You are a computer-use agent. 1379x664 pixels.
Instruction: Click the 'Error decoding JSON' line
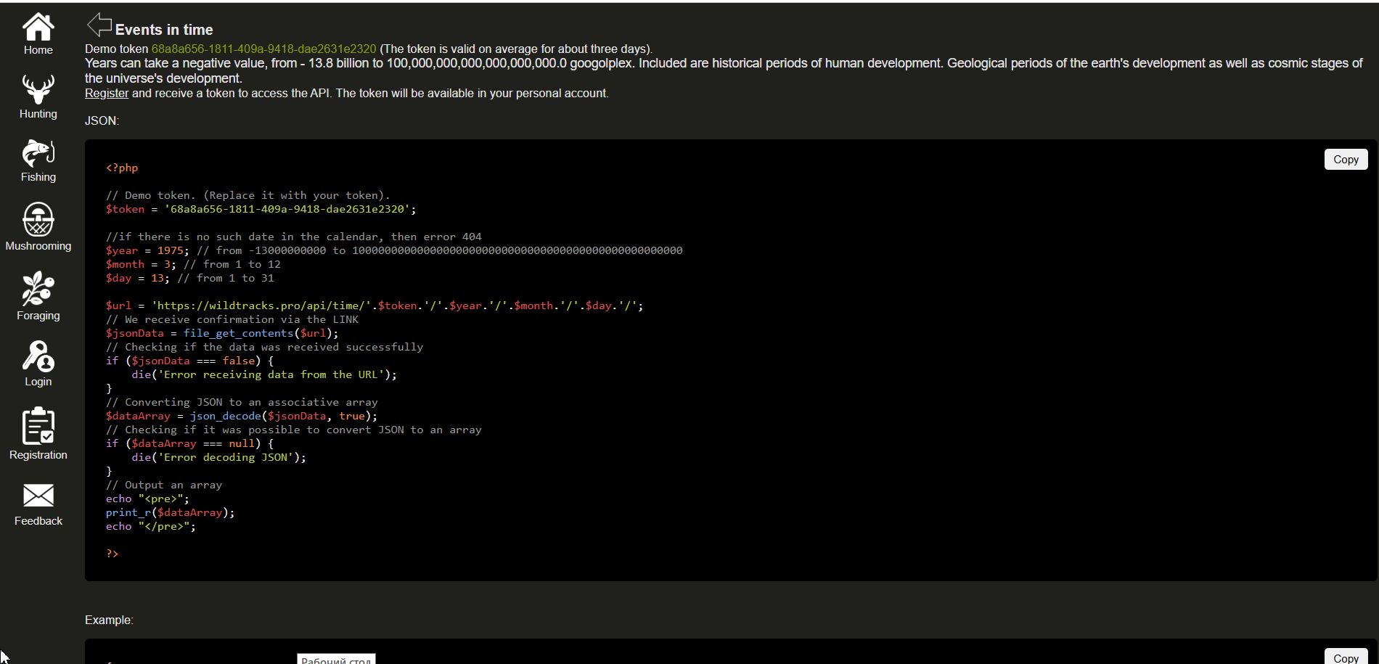coord(218,457)
